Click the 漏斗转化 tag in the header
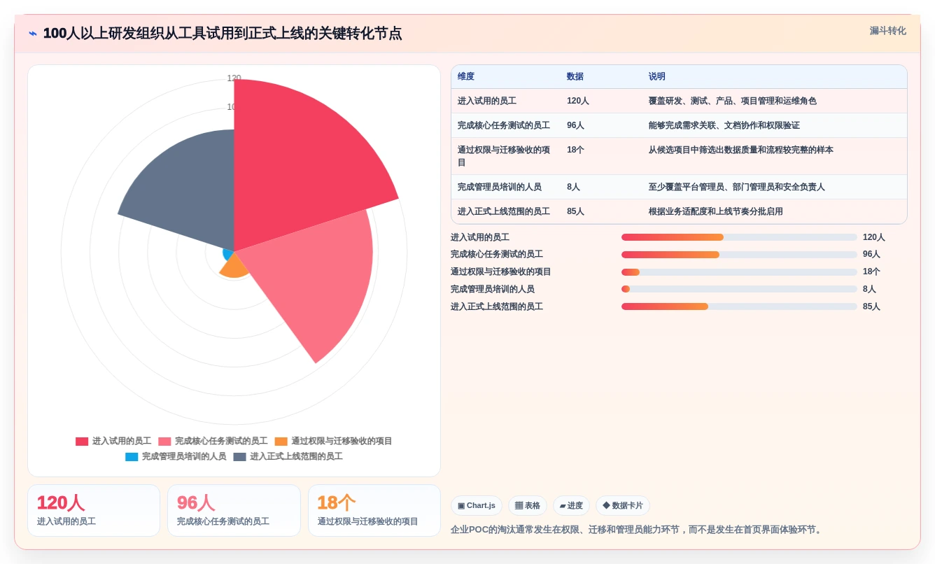Screen dimensions: 935x564 (x=887, y=31)
